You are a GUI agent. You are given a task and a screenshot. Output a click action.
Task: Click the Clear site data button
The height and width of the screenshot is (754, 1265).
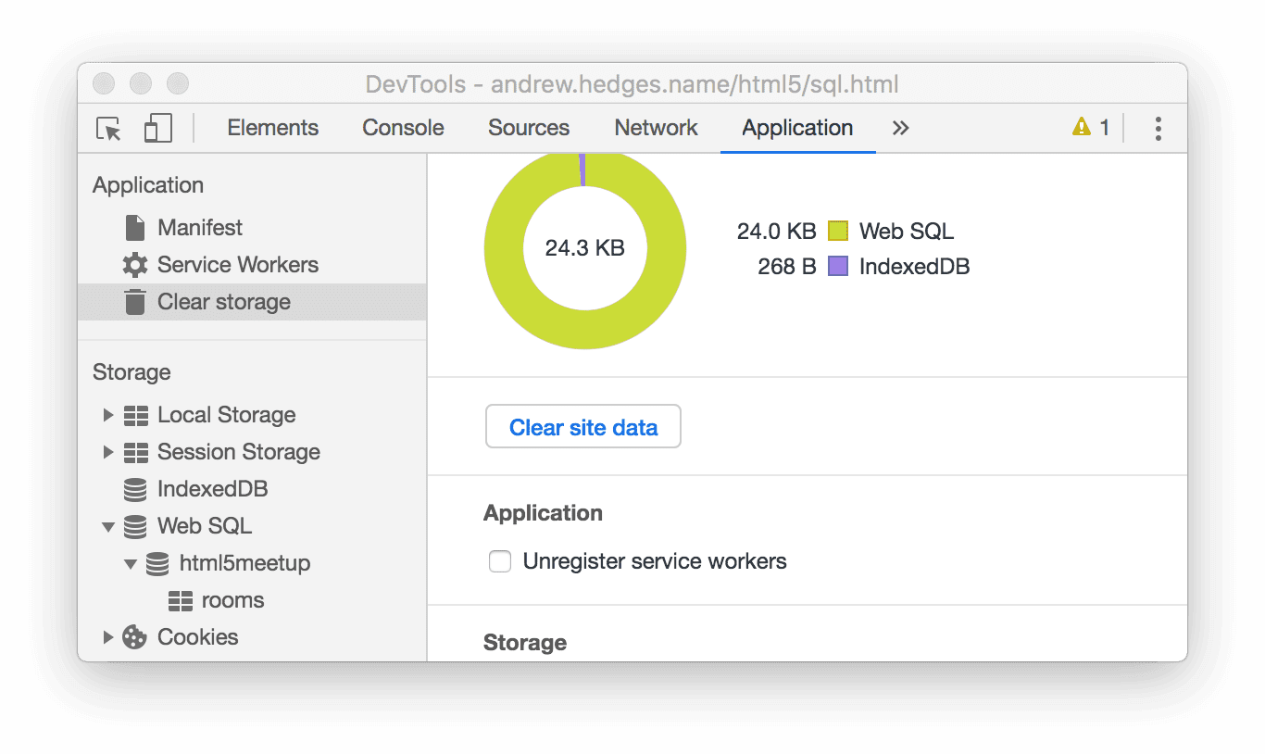582,426
